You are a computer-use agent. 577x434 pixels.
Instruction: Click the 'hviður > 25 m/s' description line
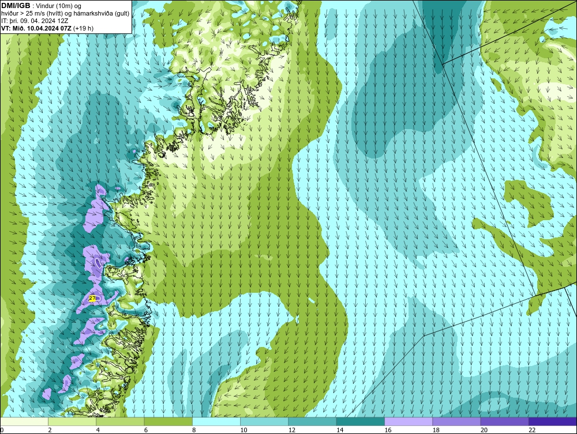click(x=65, y=14)
